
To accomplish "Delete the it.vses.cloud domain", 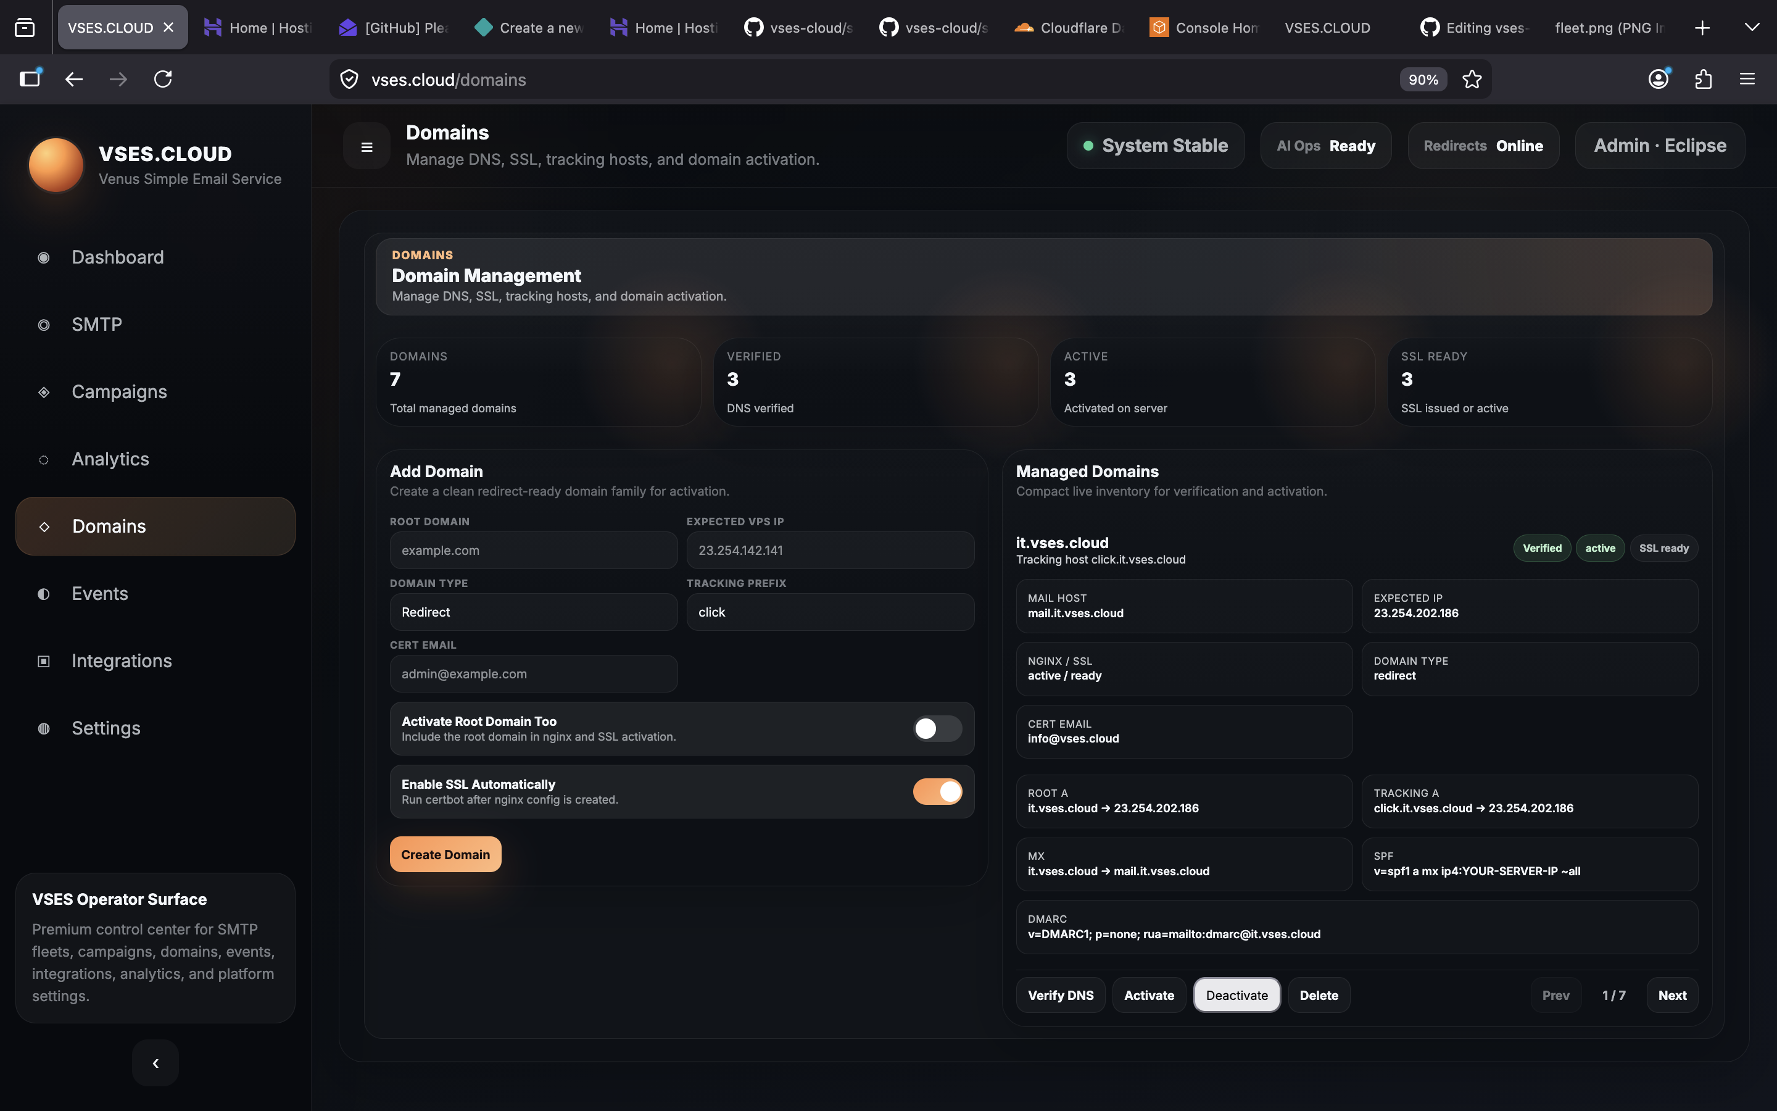I will point(1319,995).
